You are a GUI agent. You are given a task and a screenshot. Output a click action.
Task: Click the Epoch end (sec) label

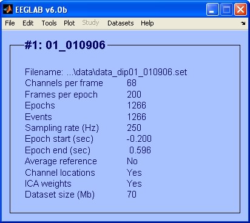(x=58, y=150)
